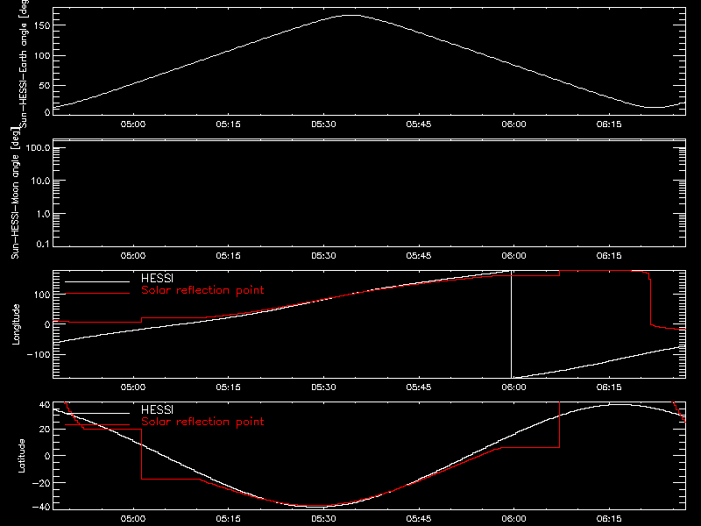Viewport: 701px width, 526px height.
Task: Click the 100 y-axis value of Longitude plot
Action: tap(42, 295)
